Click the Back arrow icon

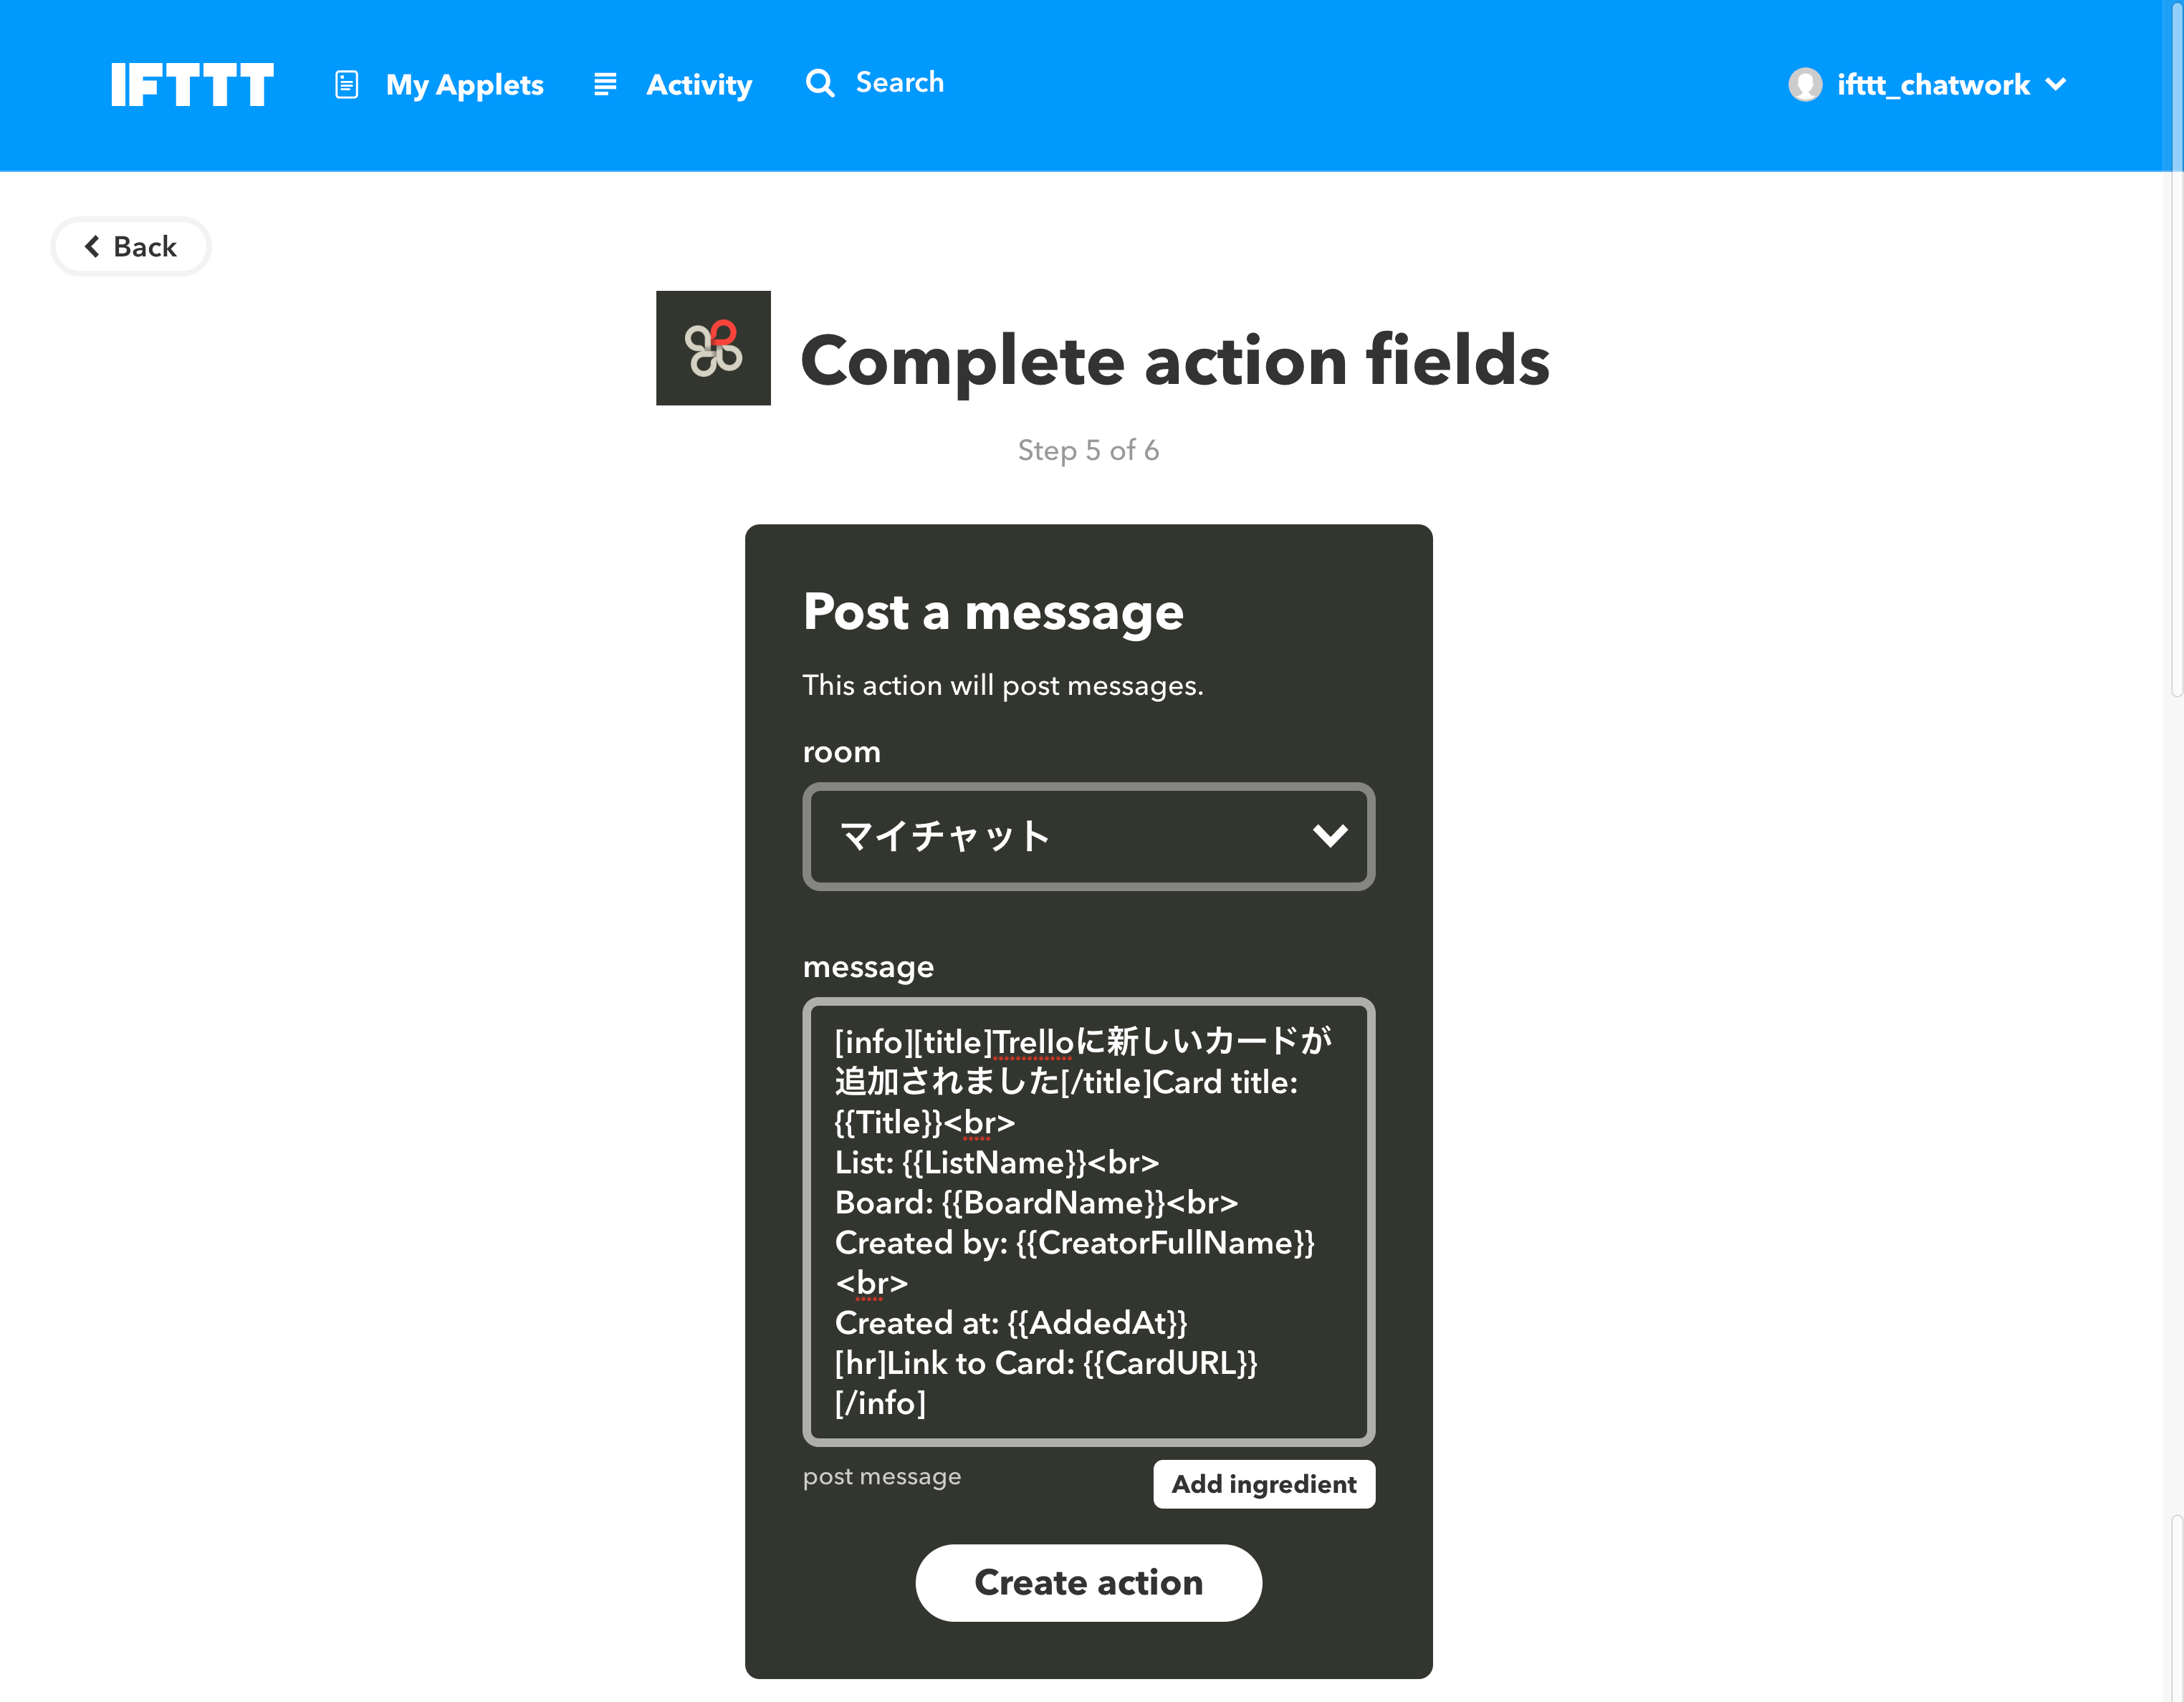point(94,246)
